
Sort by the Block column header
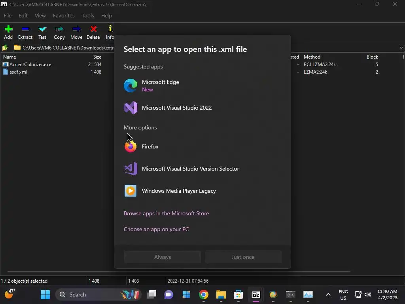click(372, 57)
